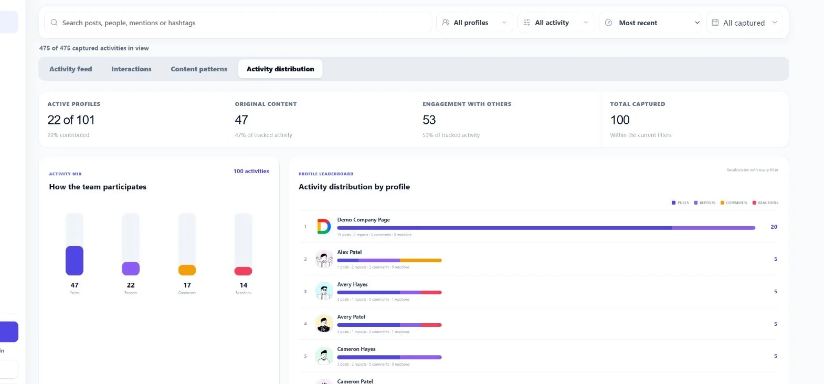Expand the Most recent sort dropdown arrow
The height and width of the screenshot is (384, 824).
[x=697, y=23]
